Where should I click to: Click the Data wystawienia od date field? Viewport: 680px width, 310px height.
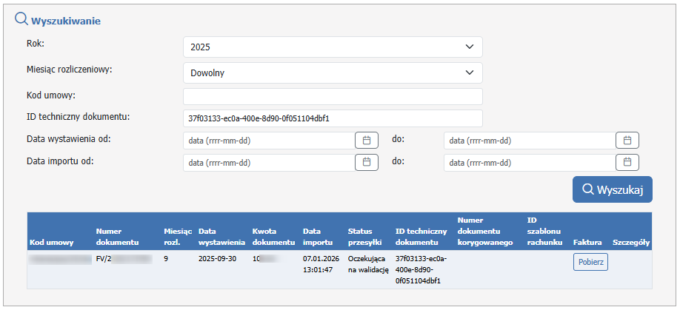[x=269, y=141]
